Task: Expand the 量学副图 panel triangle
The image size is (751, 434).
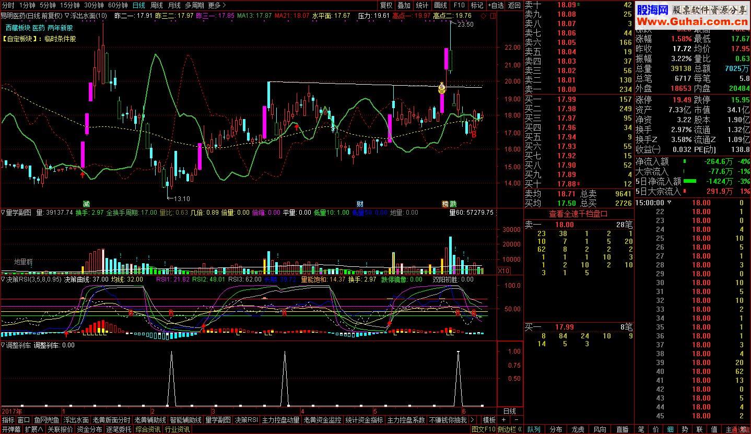Action: 3,213
